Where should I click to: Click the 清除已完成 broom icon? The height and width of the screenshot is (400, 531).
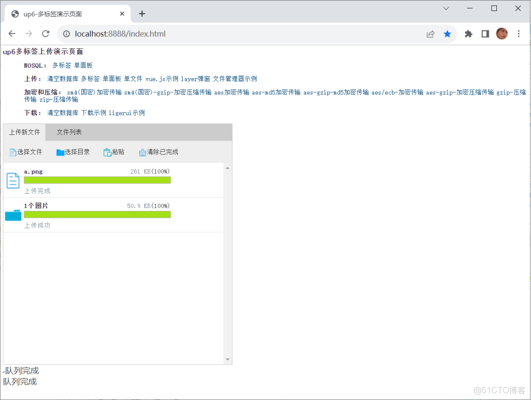click(143, 152)
